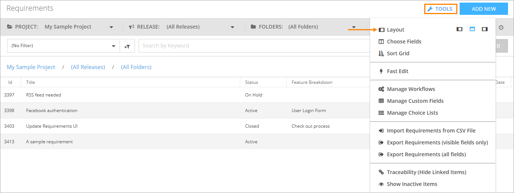Image resolution: width=514 pixels, height=193 pixels.
Task: Enable Fast Edit mode
Action: coord(397,71)
